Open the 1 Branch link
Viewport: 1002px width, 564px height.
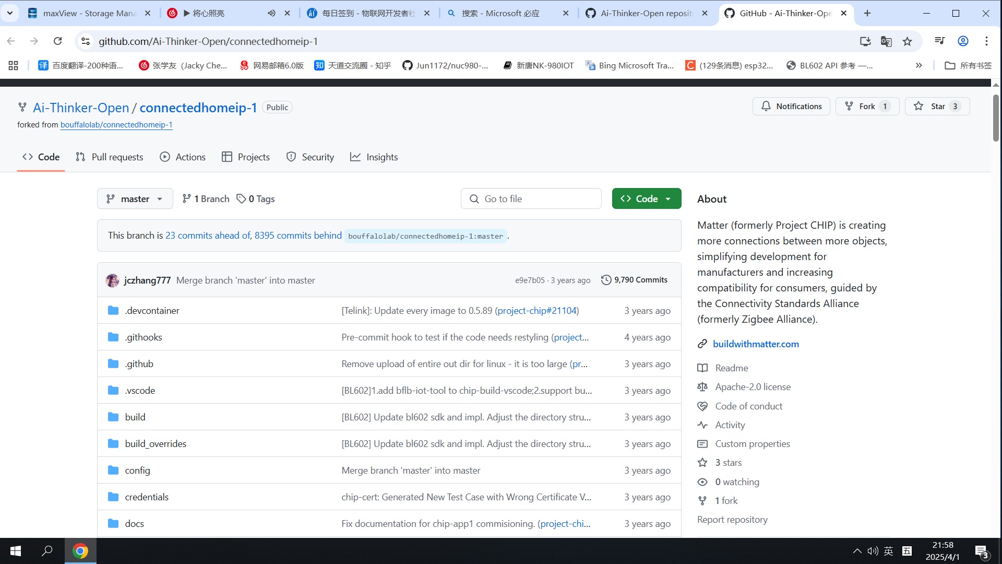coord(206,198)
